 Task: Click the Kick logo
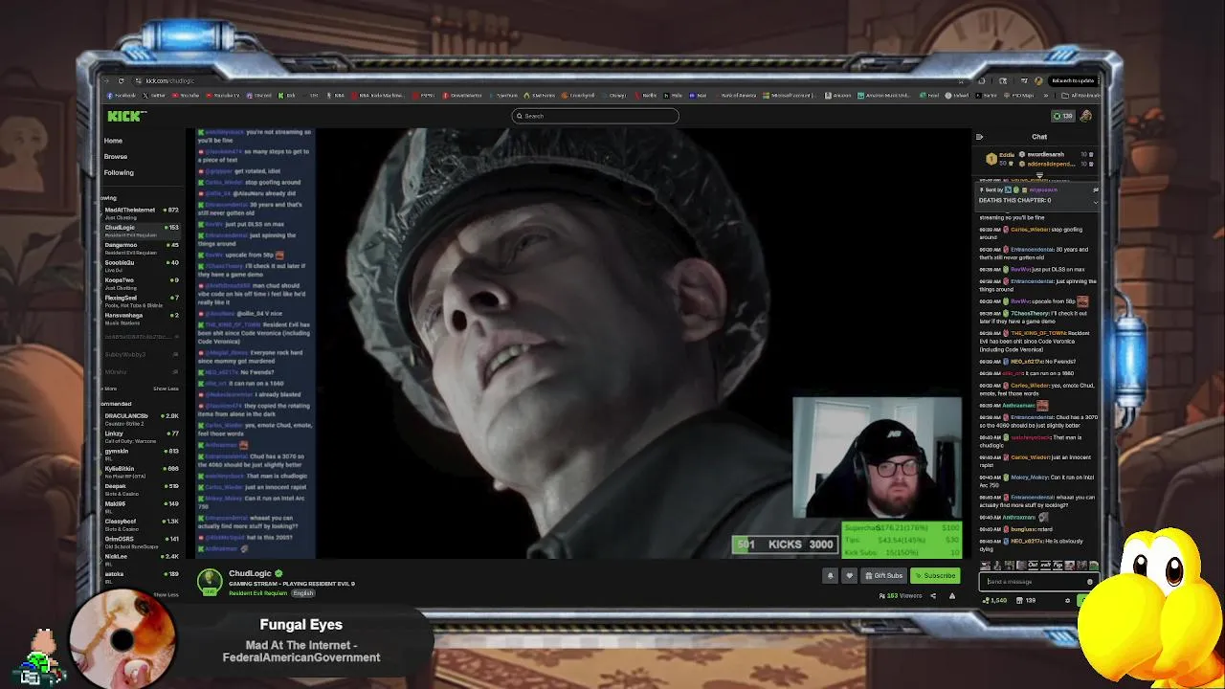point(124,116)
